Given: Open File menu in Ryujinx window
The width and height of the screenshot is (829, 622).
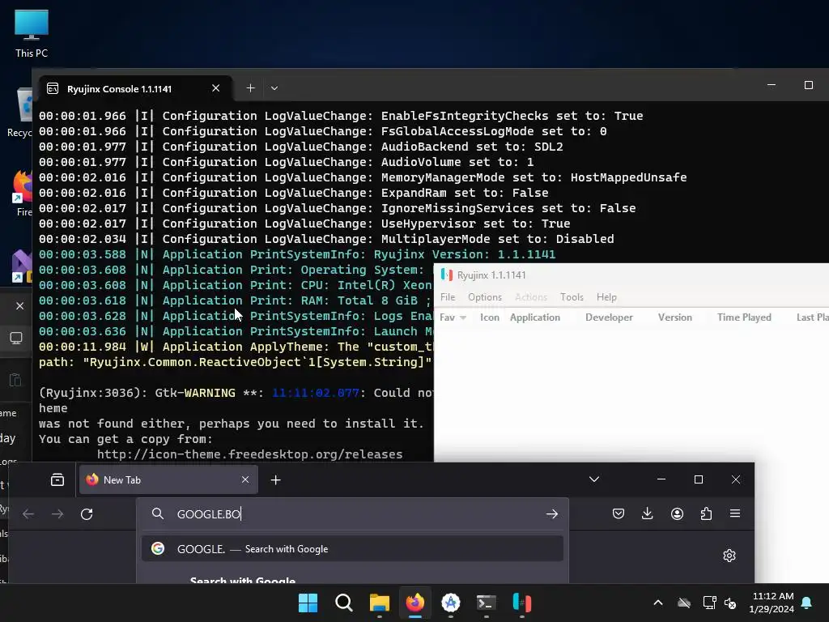Looking at the screenshot, I should coord(448,297).
